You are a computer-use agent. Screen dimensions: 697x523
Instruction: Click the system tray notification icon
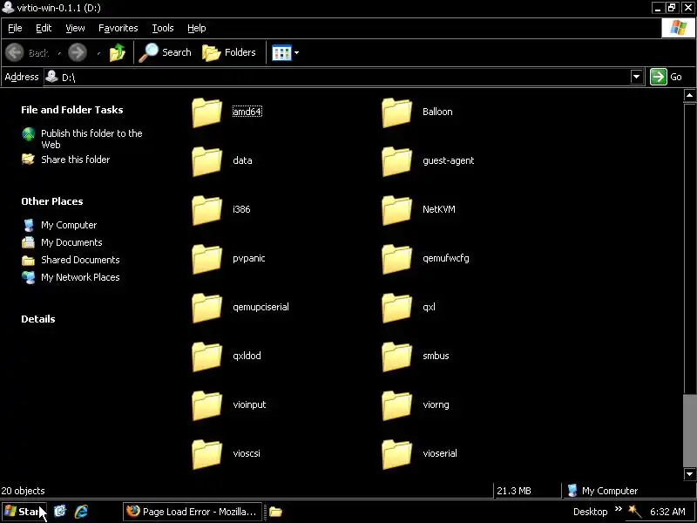pyautogui.click(x=634, y=512)
